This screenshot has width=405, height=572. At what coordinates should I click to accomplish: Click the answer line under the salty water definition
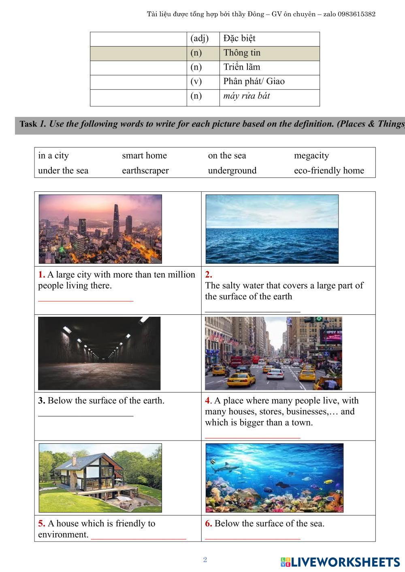(252, 308)
